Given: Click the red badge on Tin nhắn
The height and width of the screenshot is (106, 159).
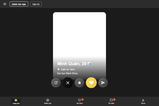Looking at the screenshot, I should pyautogui.click(x=114, y=100).
